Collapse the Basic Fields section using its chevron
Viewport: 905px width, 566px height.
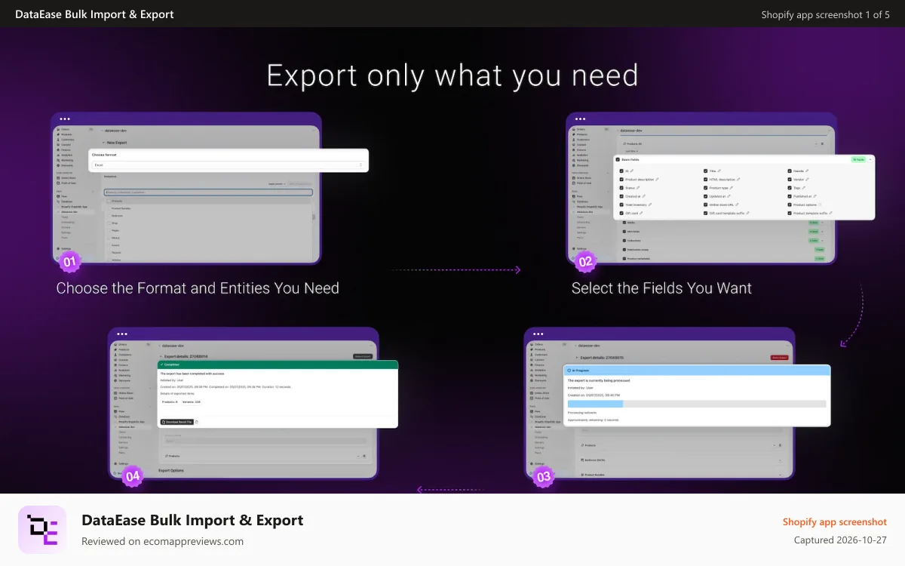click(x=870, y=159)
